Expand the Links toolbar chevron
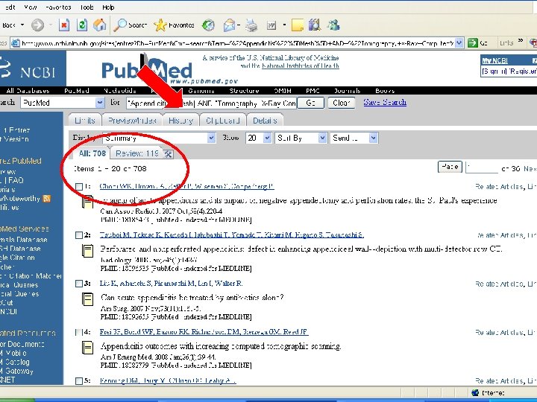This screenshot has height=402, width=537. coord(521,41)
